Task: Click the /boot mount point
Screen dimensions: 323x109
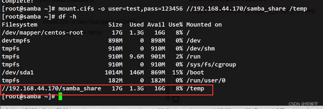Action: (x=195, y=73)
